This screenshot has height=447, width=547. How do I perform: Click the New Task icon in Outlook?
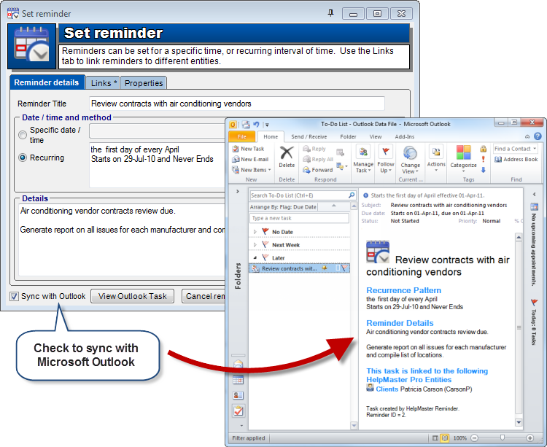coord(236,149)
